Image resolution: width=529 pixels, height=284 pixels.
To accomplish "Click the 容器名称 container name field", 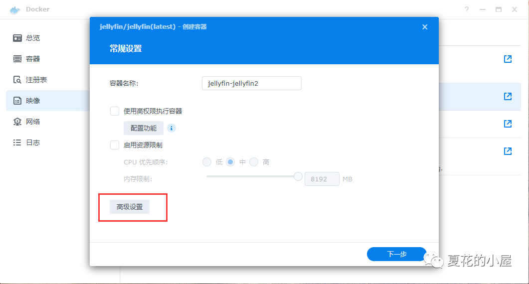I will 251,83.
